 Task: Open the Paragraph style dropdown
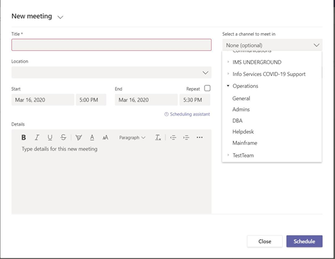[132, 137]
